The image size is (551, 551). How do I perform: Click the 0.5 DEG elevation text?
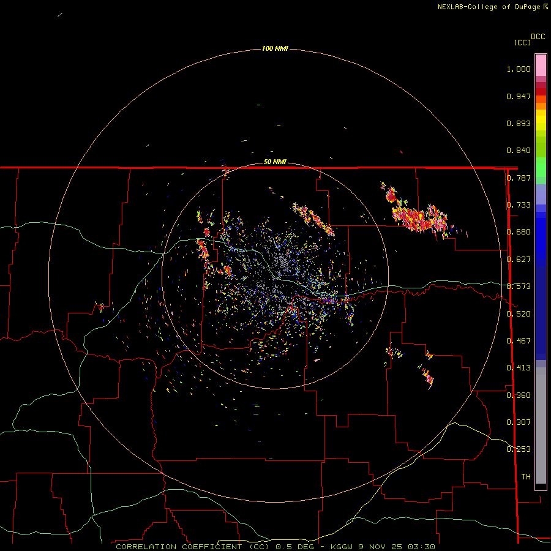[x=296, y=547]
